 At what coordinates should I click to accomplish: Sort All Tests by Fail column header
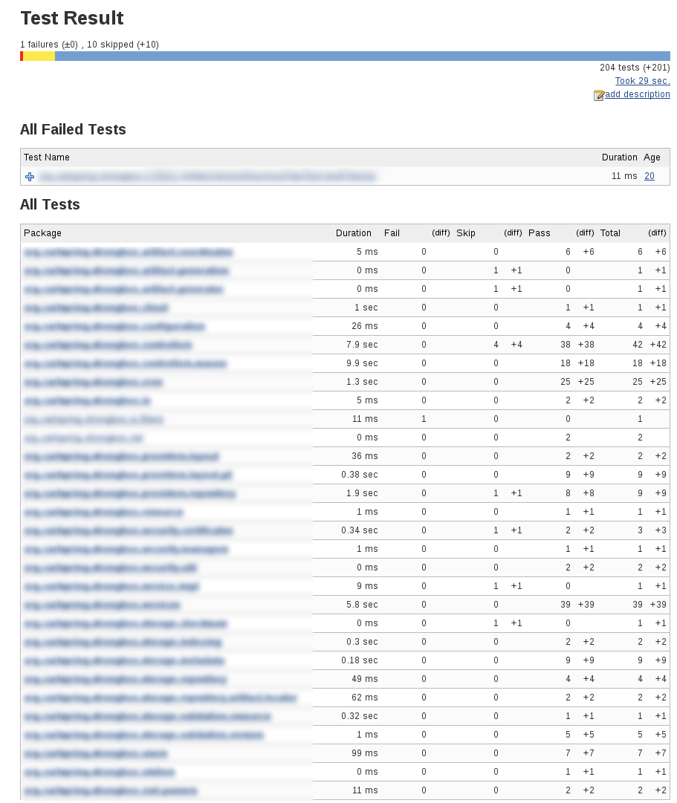tap(392, 233)
